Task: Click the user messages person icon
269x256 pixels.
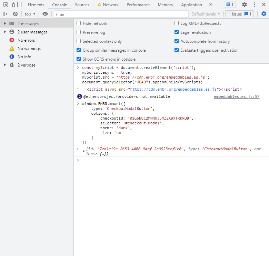Action: click(12, 32)
